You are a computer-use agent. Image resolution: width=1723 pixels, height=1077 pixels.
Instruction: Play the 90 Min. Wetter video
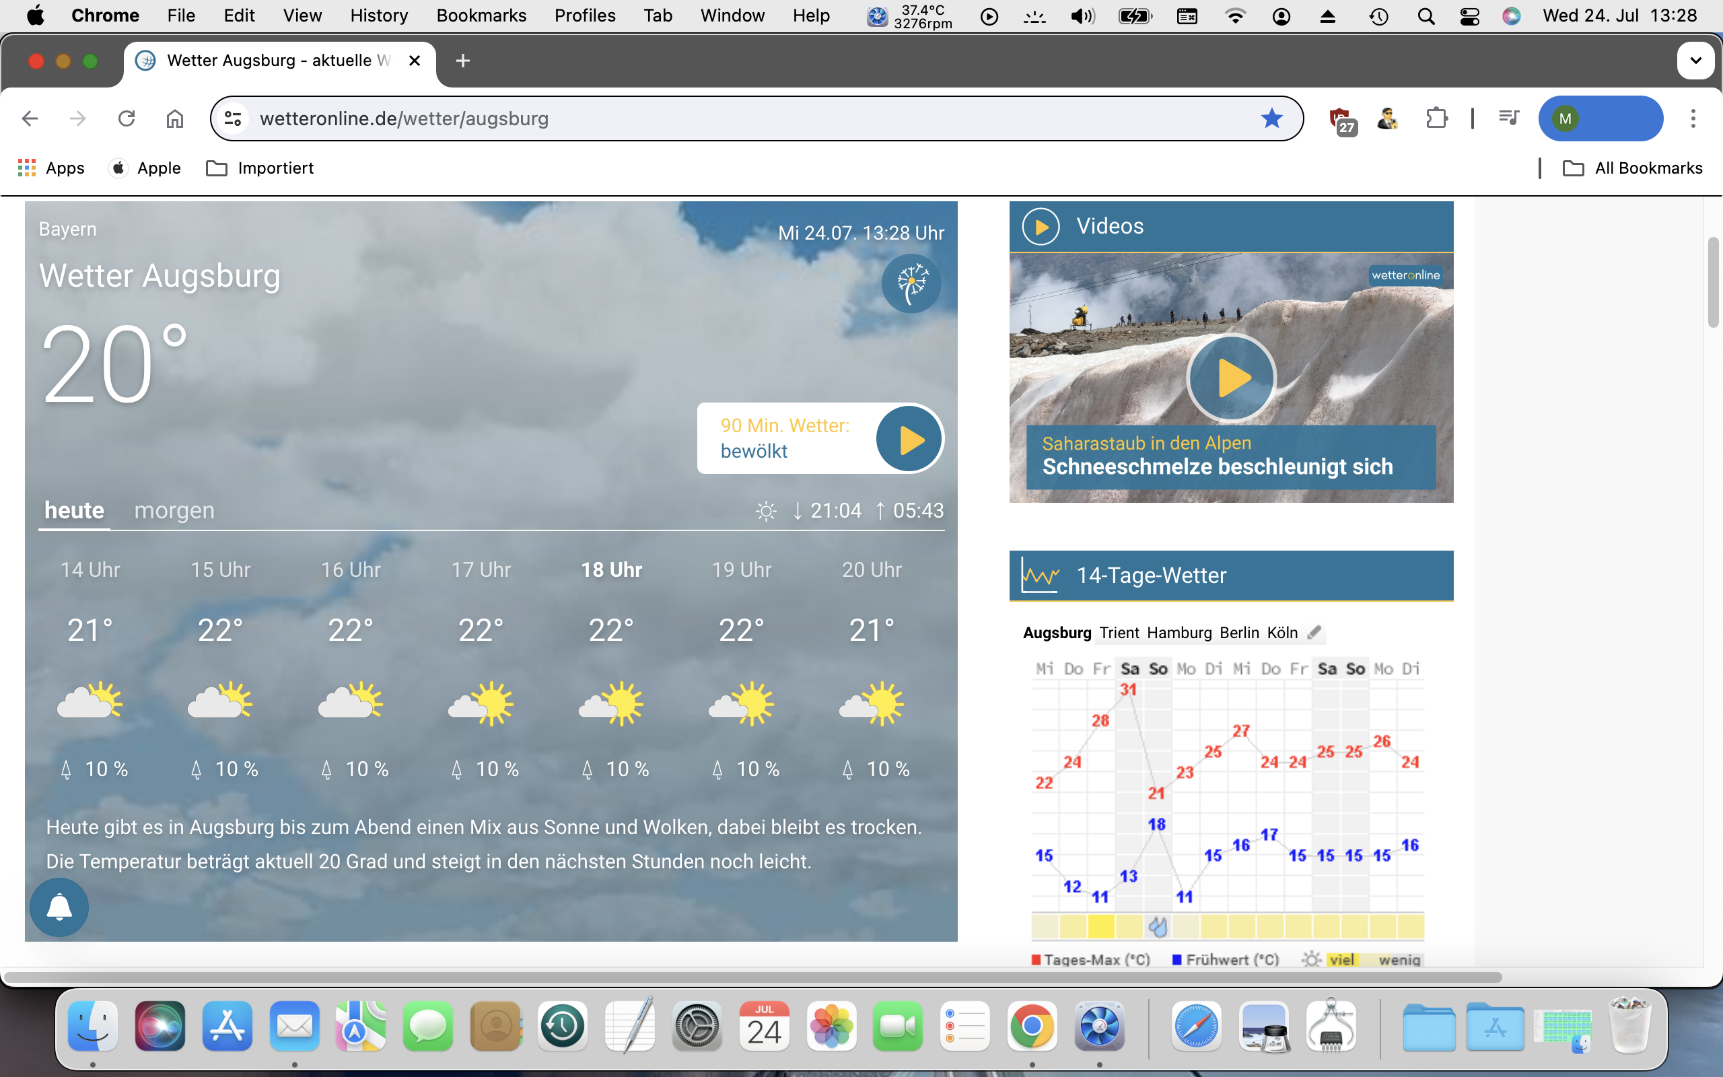(x=909, y=439)
